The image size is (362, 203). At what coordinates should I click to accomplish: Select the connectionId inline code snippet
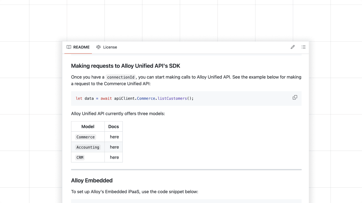pyautogui.click(x=121, y=77)
